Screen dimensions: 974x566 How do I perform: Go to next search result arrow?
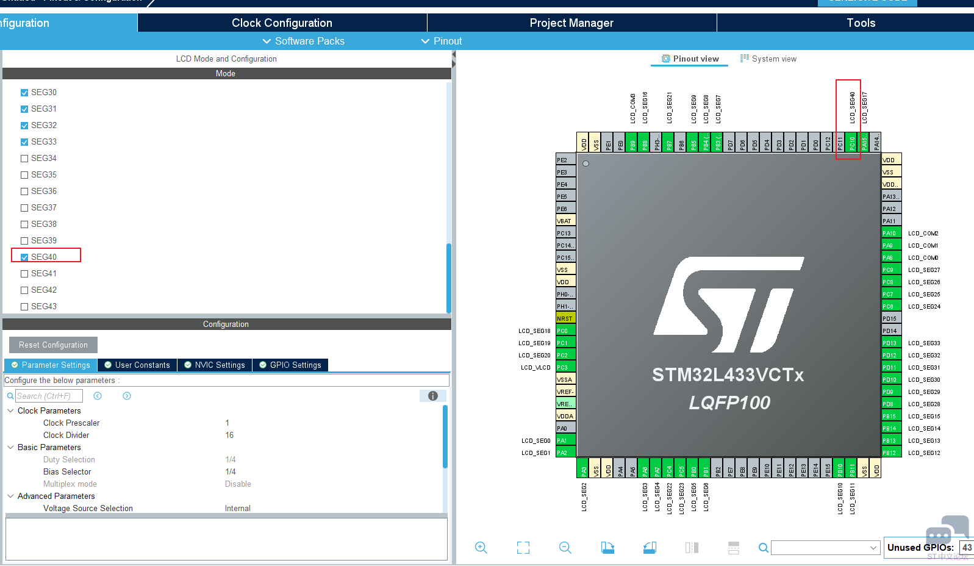click(x=127, y=396)
